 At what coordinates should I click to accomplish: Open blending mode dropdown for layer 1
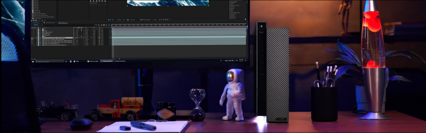[88, 29]
